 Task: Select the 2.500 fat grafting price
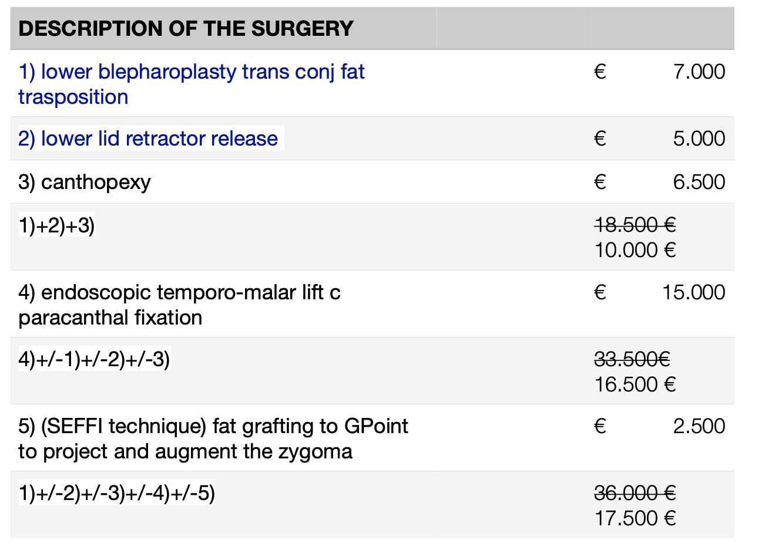[699, 426]
